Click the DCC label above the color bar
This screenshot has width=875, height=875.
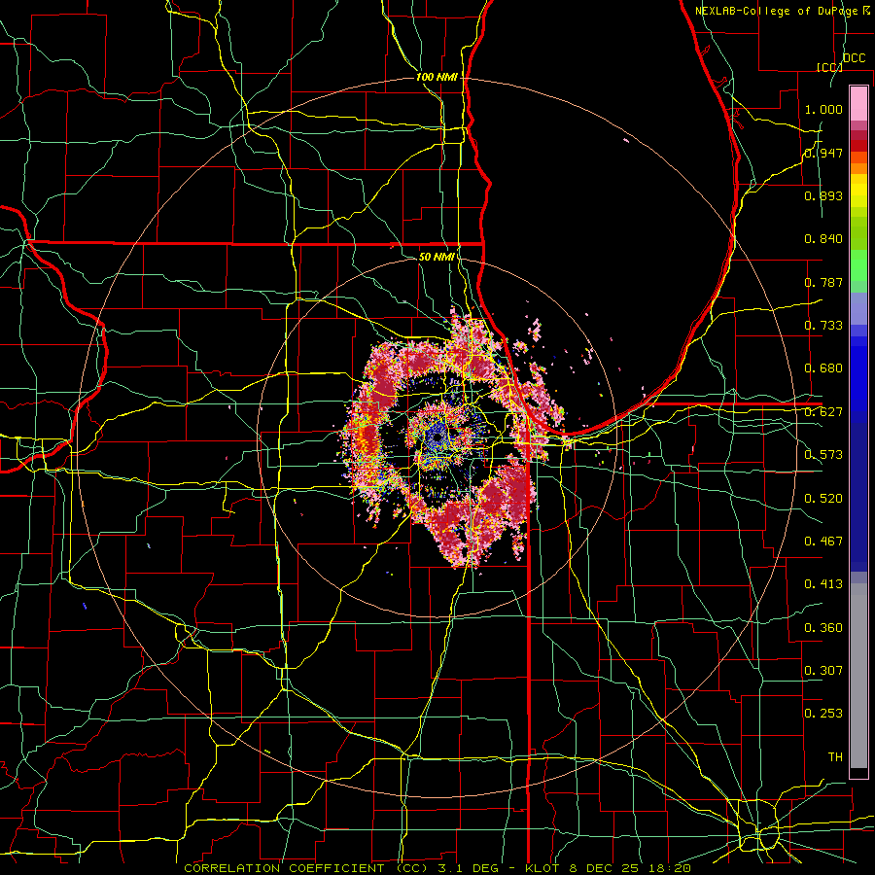[854, 58]
